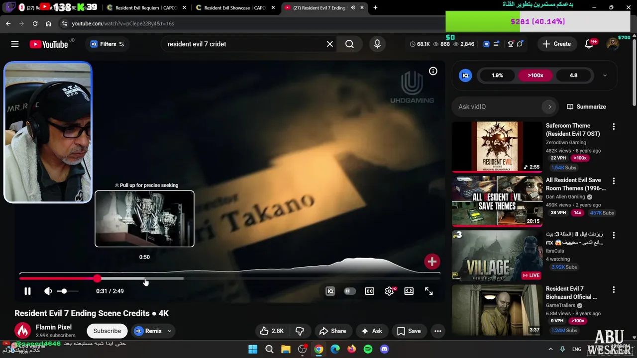The image size is (637, 358).
Task: Open Saferoom Theme video thumbnail
Action: (497, 147)
